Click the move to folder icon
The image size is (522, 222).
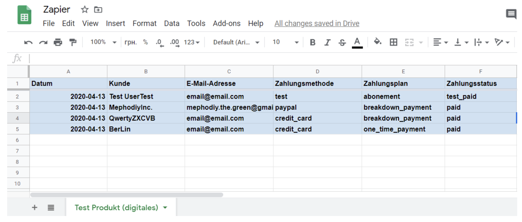[98, 10]
